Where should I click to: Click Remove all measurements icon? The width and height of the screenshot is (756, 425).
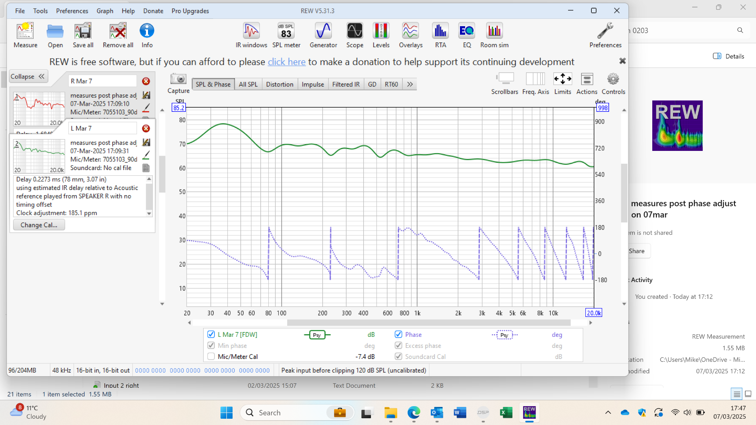click(x=118, y=35)
